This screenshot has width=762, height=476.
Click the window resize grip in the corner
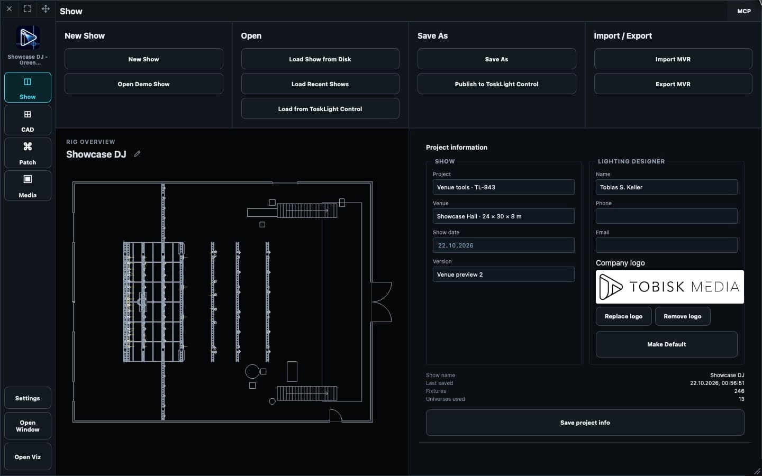[x=757, y=471]
